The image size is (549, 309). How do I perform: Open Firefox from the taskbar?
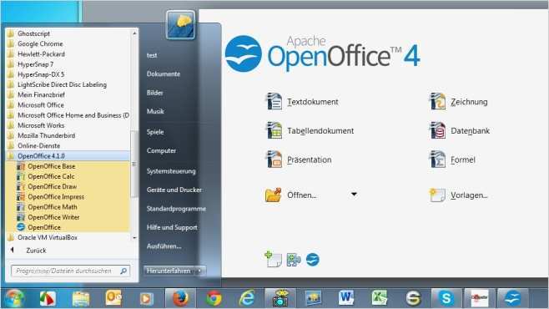pyautogui.click(x=180, y=298)
